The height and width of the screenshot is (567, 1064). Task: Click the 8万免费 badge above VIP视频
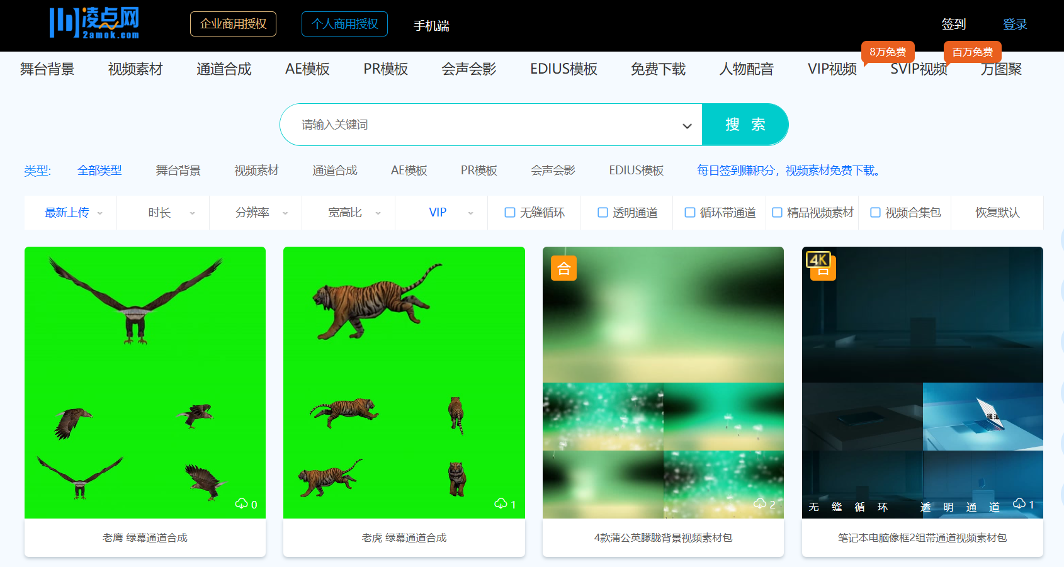(888, 52)
